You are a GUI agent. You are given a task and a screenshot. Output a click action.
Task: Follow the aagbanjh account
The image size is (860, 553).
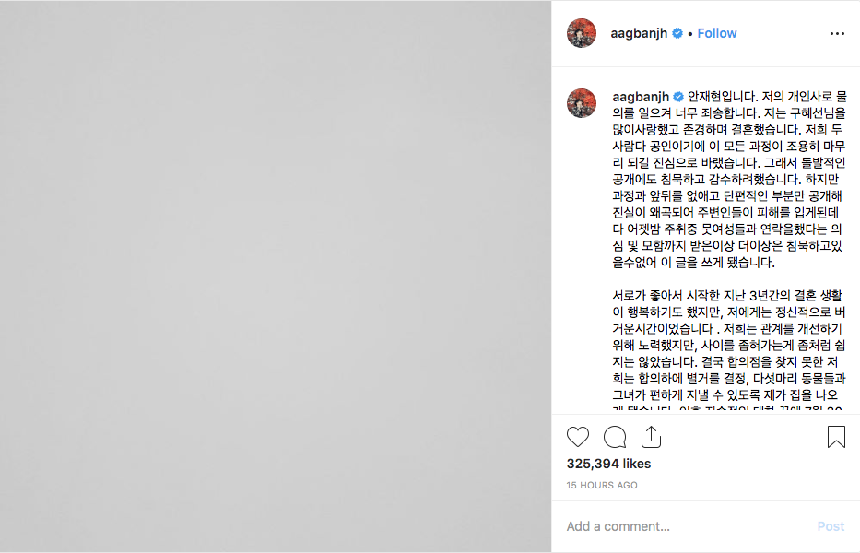pyautogui.click(x=717, y=33)
